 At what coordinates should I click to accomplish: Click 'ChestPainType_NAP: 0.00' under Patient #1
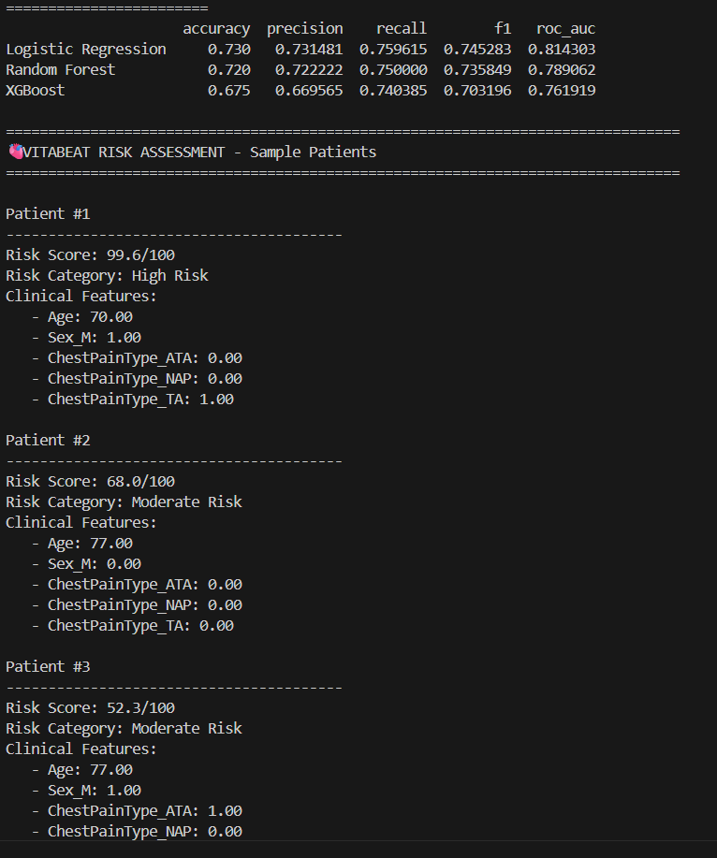pyautogui.click(x=137, y=379)
